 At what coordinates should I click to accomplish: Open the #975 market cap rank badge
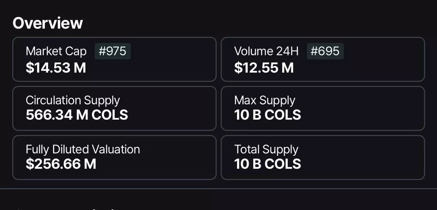point(113,51)
